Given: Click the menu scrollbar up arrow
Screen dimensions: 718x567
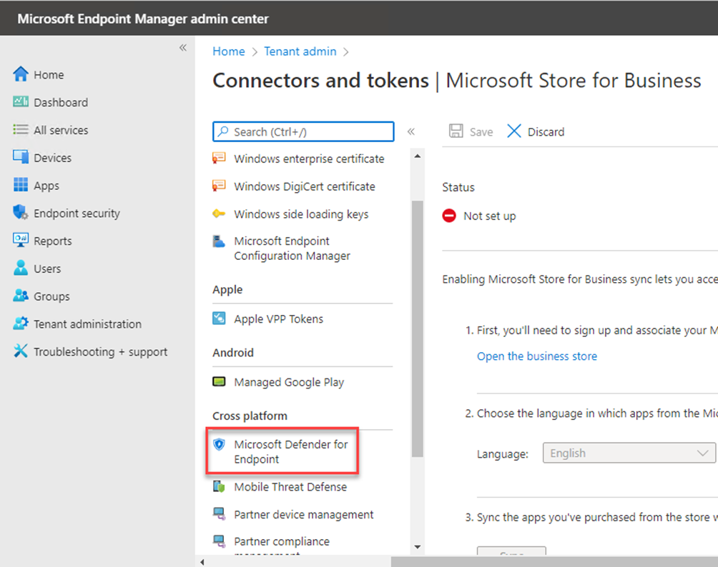Looking at the screenshot, I should point(417,156).
